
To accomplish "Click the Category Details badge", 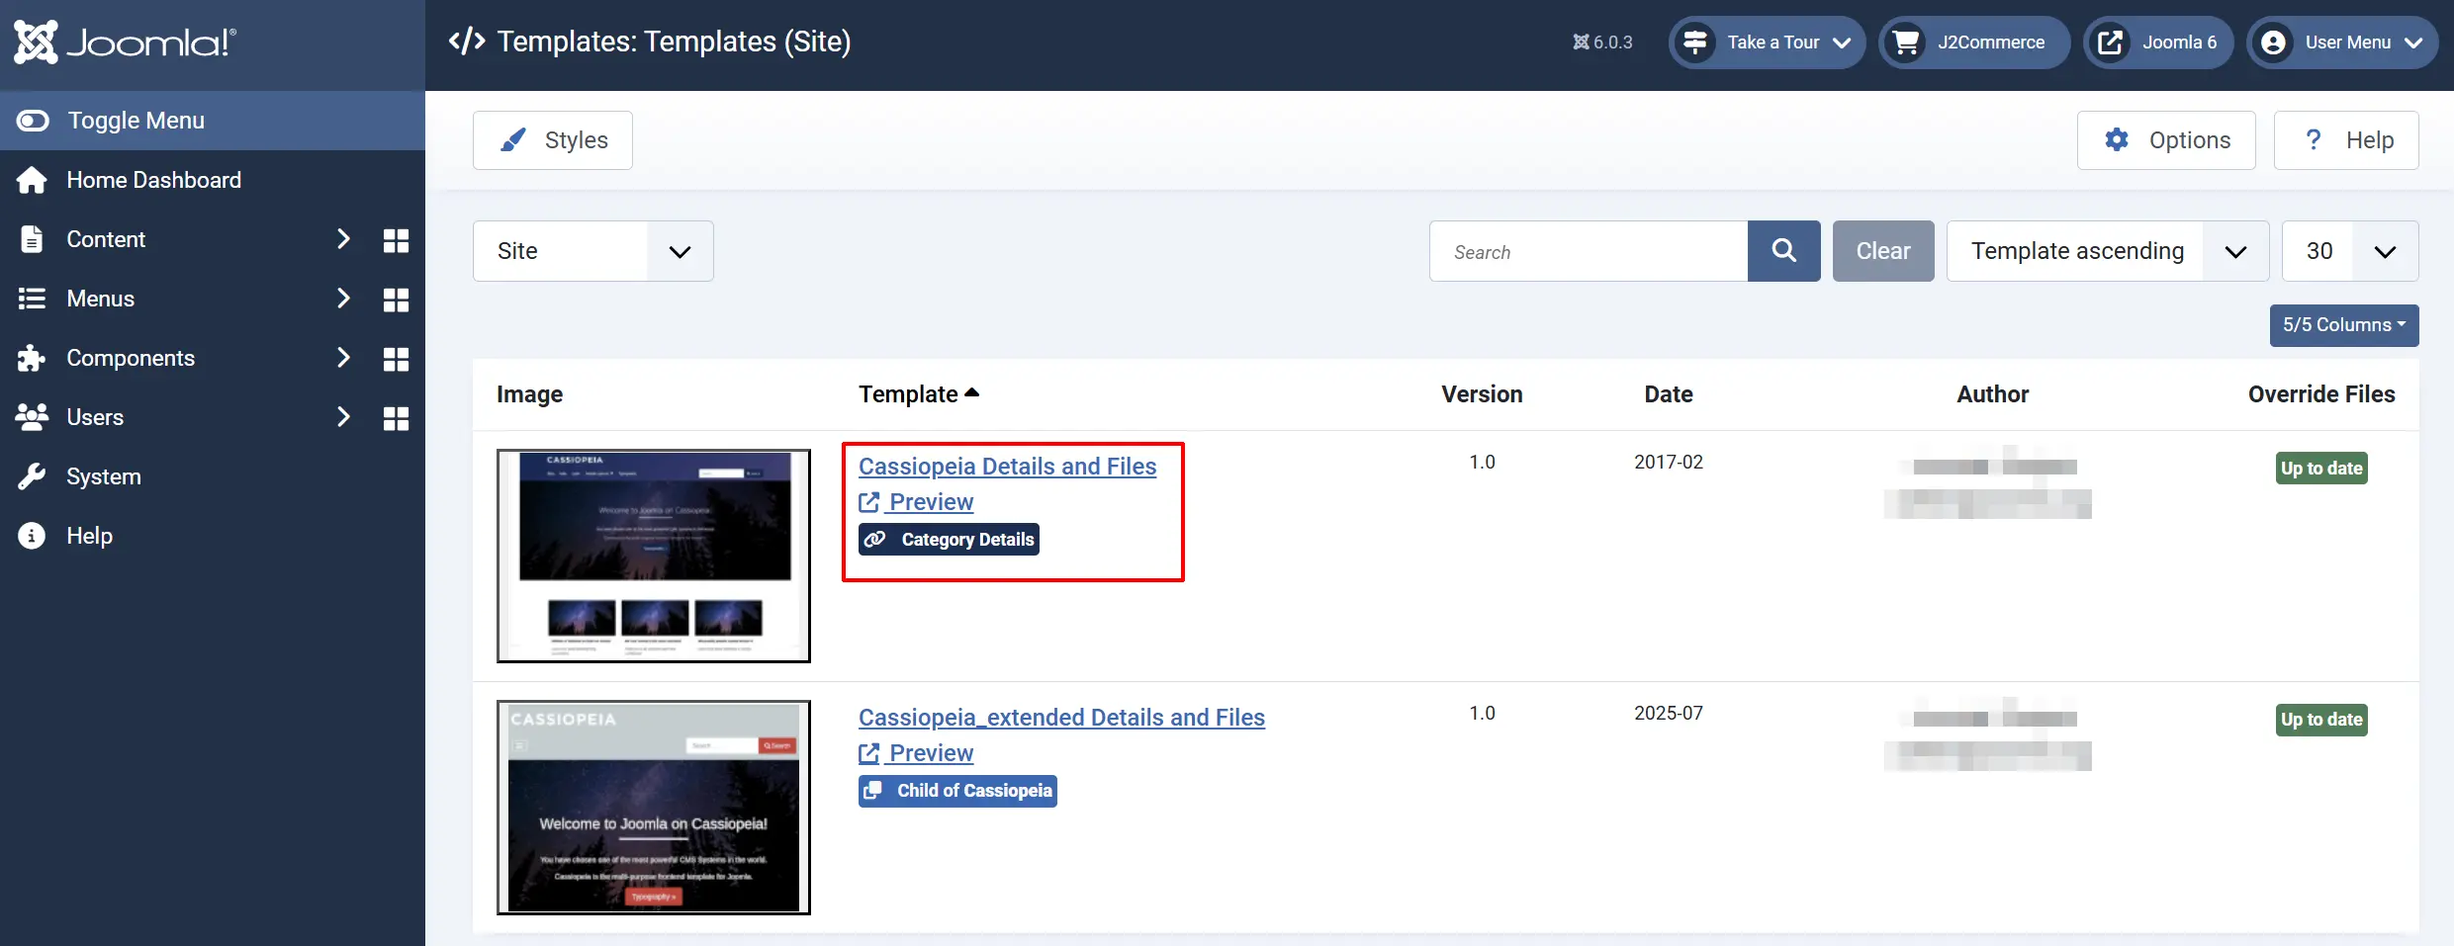I will (x=949, y=540).
